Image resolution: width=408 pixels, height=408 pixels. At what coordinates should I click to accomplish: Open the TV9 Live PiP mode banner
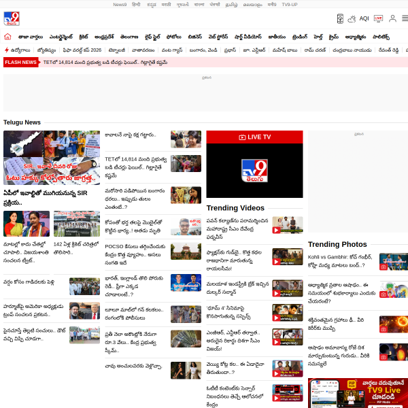tap(358, 393)
